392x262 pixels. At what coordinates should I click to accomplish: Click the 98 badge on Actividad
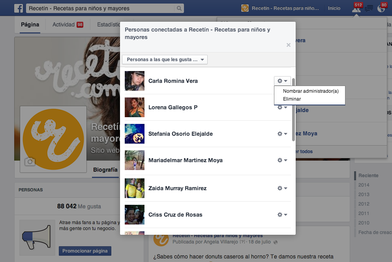(80, 25)
